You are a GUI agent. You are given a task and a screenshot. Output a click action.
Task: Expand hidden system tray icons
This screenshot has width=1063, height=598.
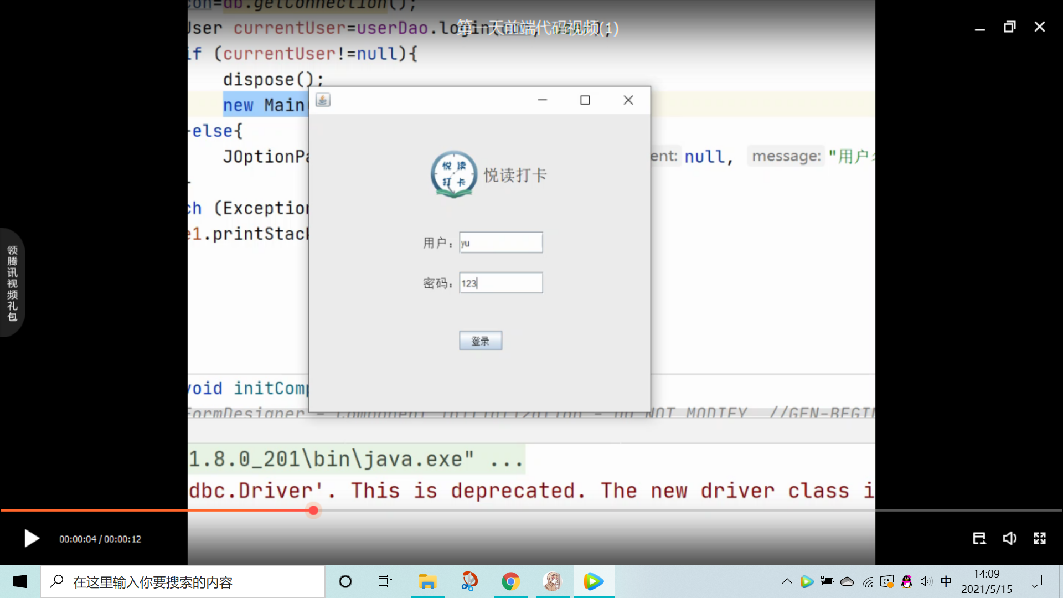pyautogui.click(x=787, y=581)
